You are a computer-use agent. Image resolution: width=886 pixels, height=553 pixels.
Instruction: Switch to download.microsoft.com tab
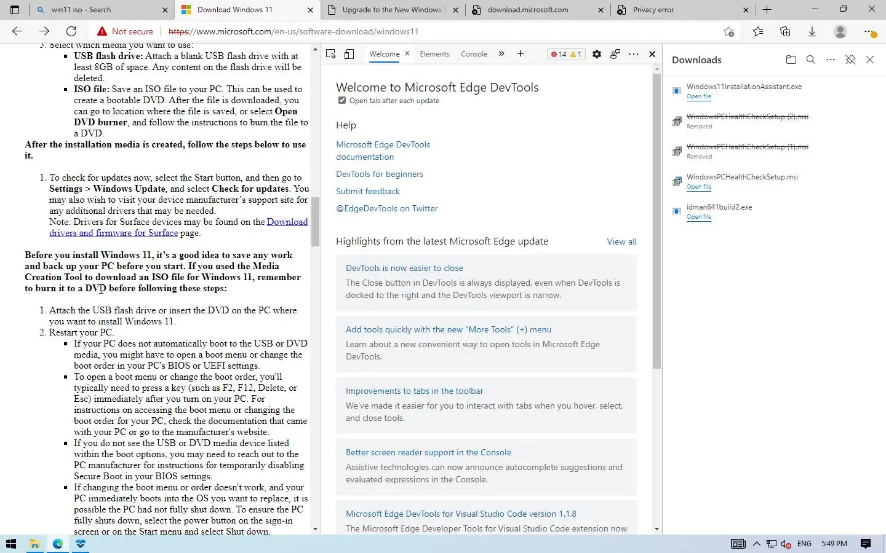click(538, 10)
